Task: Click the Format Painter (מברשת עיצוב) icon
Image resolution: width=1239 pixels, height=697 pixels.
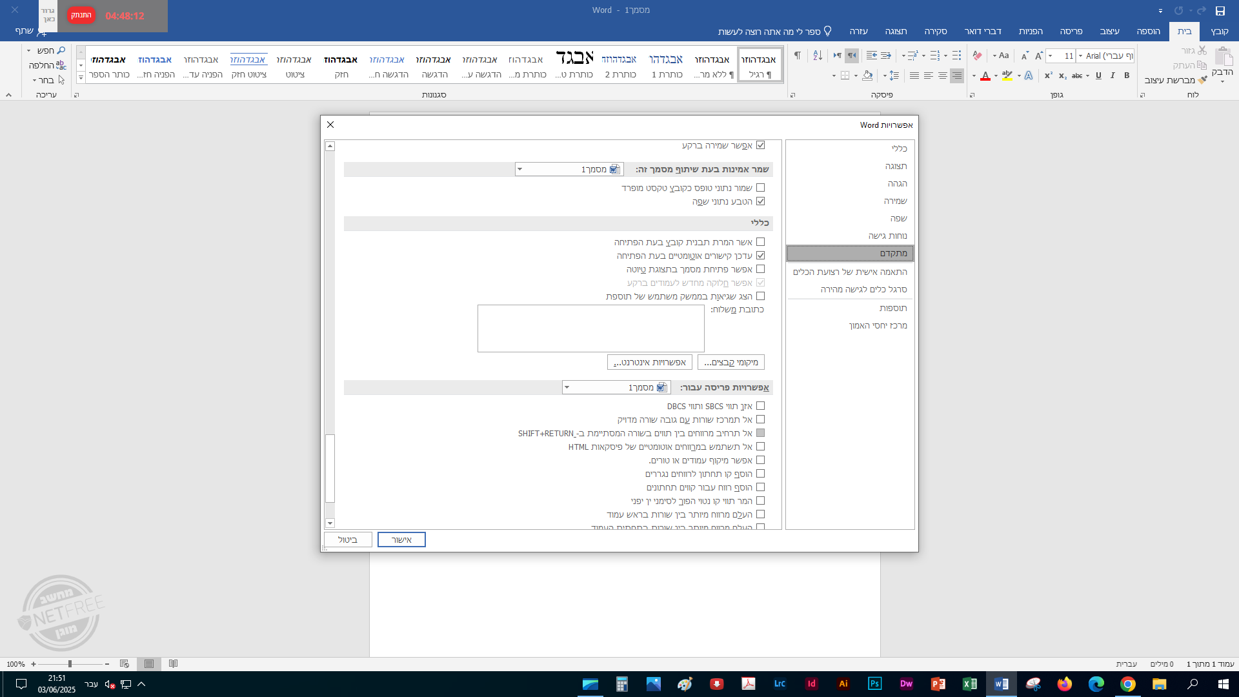Action: (1202, 80)
